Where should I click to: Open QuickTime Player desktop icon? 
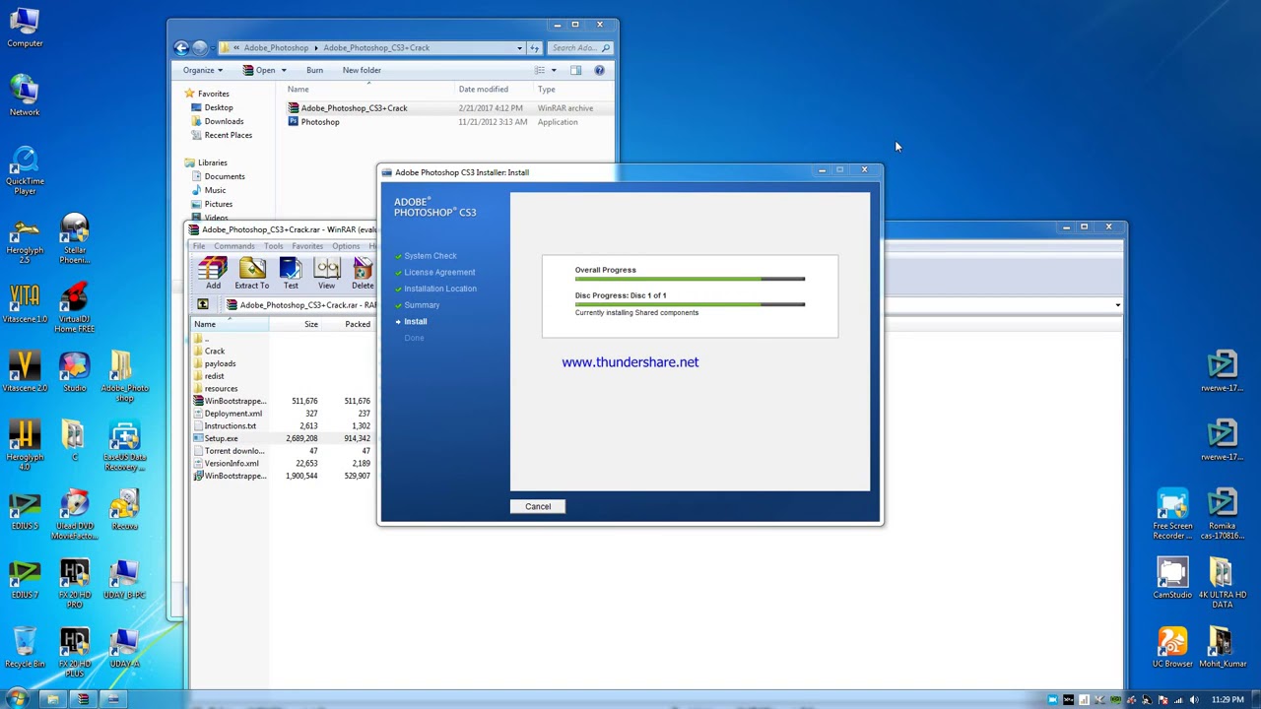[25, 170]
